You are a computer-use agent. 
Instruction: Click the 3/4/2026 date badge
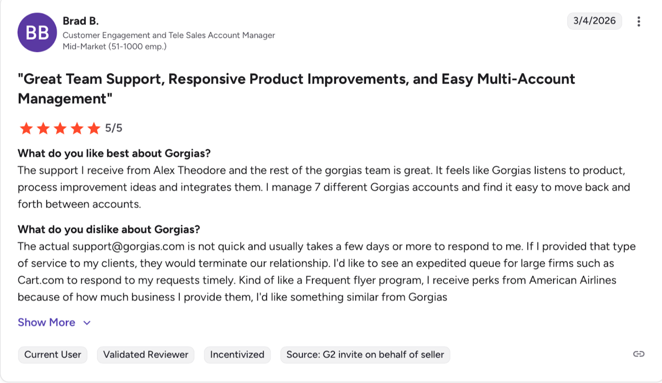[x=594, y=21]
